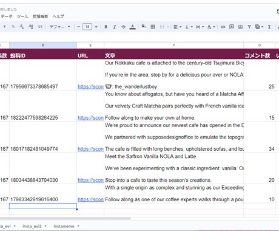279x231 pixels.
Task: Open the borders tool
Action: [x=153, y=27]
